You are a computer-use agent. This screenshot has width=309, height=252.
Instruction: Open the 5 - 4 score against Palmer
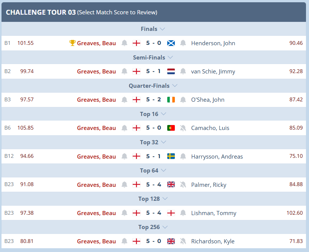point(153,185)
